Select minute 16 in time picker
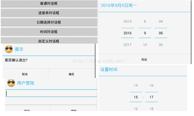Screen dimensions: 194x116 (x=152, y=85)
